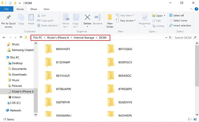Image resolution: width=199 pixels, height=122 pixels.
Task: Click Select all
Action: pyautogui.click(x=176, y=16)
